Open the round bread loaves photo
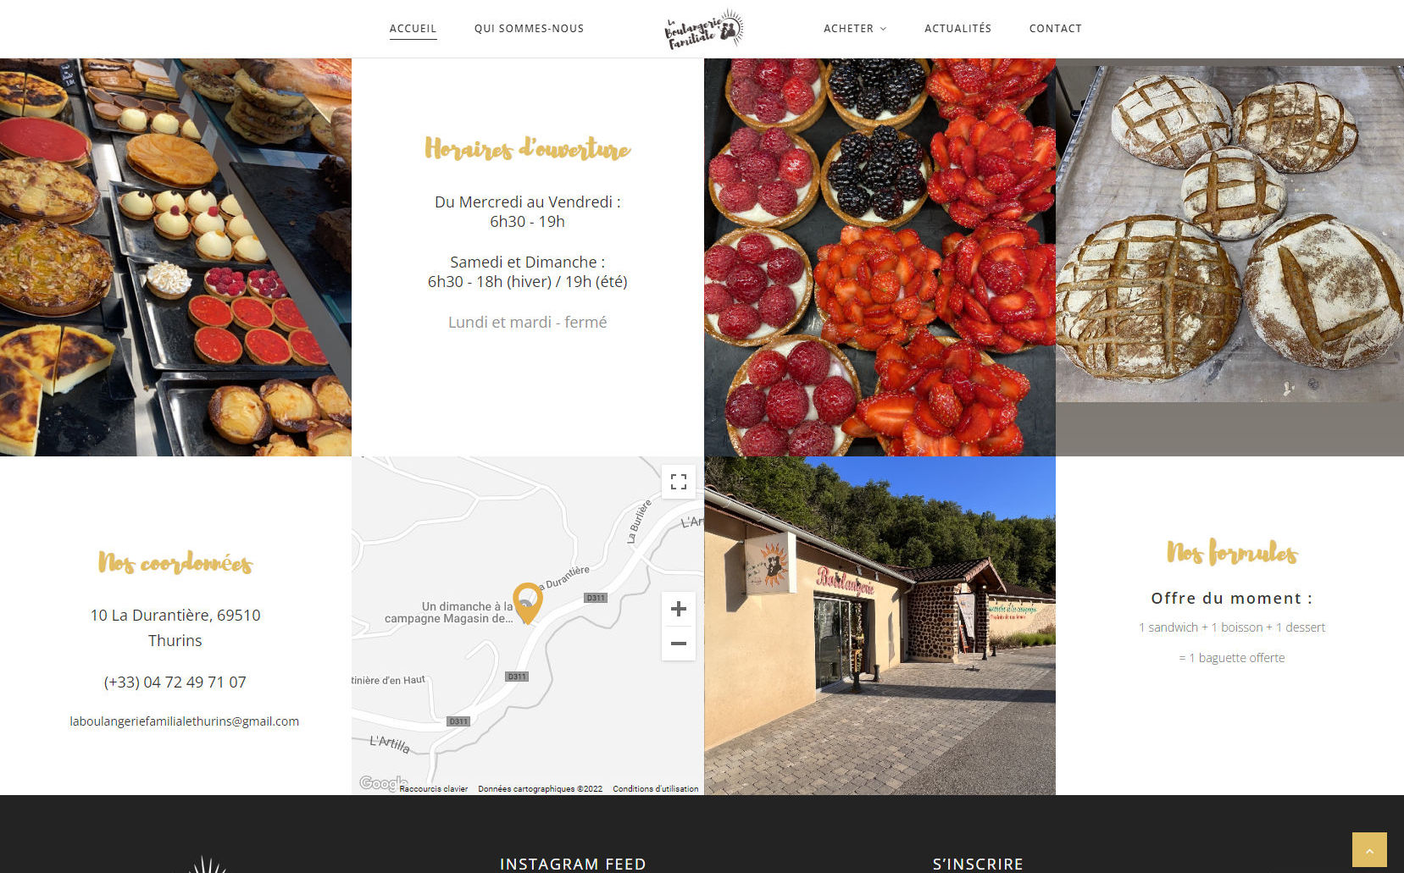 point(1229,233)
